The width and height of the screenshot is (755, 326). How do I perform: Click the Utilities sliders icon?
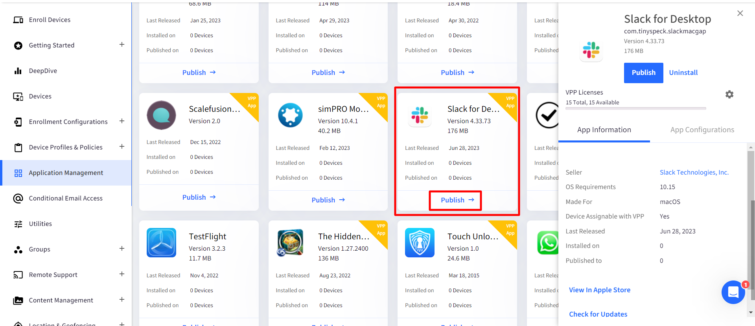coord(18,224)
